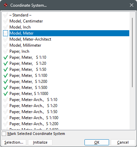The width and height of the screenshot is (137, 147).
Task: Choose Paper, Meter-Arch. S 1:100 entry
Action: point(34,118)
